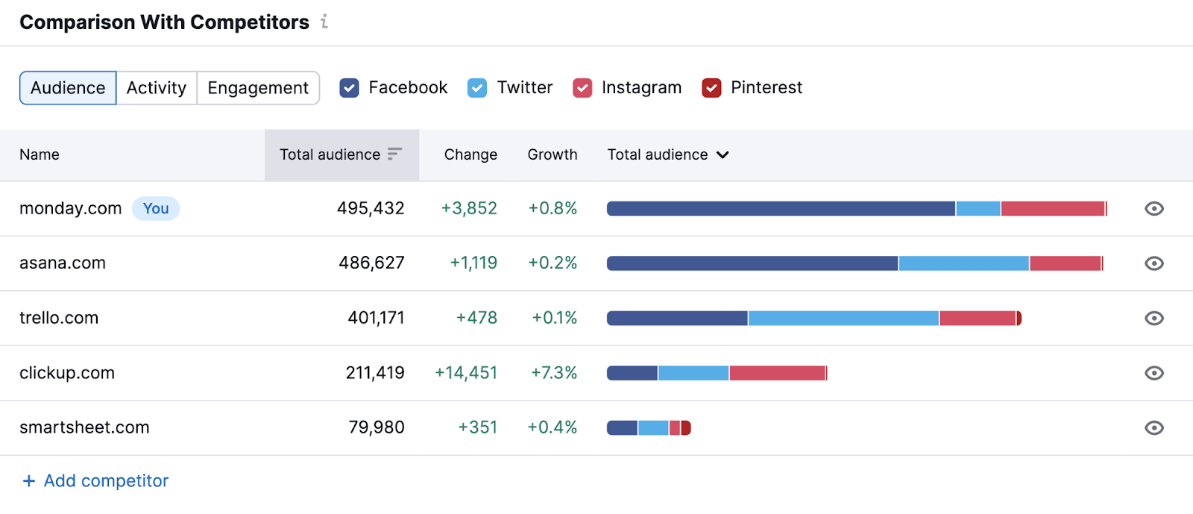This screenshot has height=514, width=1193.
Task: Select the Audience tab
Action: [67, 87]
